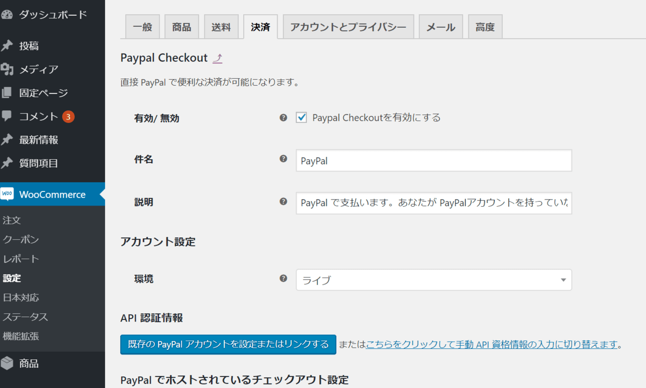The width and height of the screenshot is (646, 388).
Task: Switch to the 商品 tab
Action: 182,27
